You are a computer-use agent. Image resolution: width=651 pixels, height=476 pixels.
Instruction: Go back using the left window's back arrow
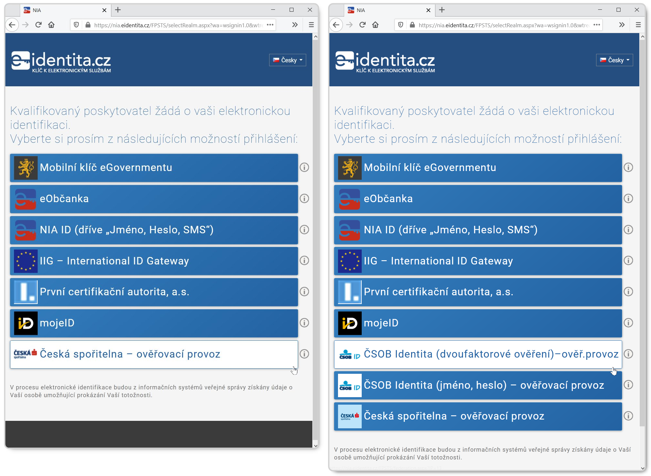click(12, 25)
